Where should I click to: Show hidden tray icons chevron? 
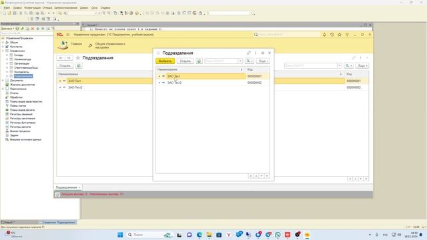click(x=370, y=235)
